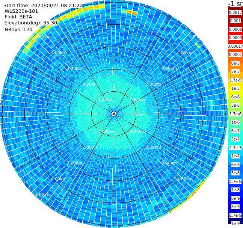243x228 pixels.
Task: Click the 6e-5 colorbar tick
Action: pos(235,63)
